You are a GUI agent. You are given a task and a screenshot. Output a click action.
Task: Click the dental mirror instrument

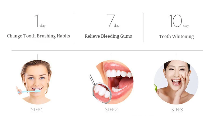coord(101,90)
